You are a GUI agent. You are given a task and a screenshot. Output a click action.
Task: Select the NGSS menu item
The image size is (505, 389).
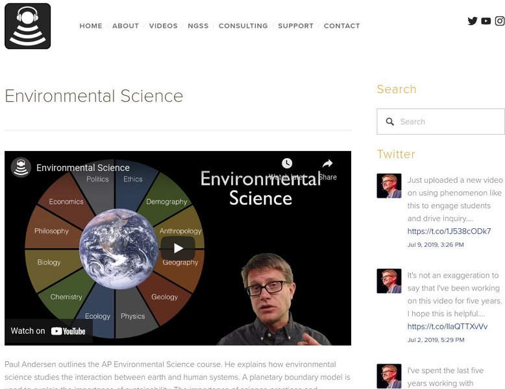point(198,26)
